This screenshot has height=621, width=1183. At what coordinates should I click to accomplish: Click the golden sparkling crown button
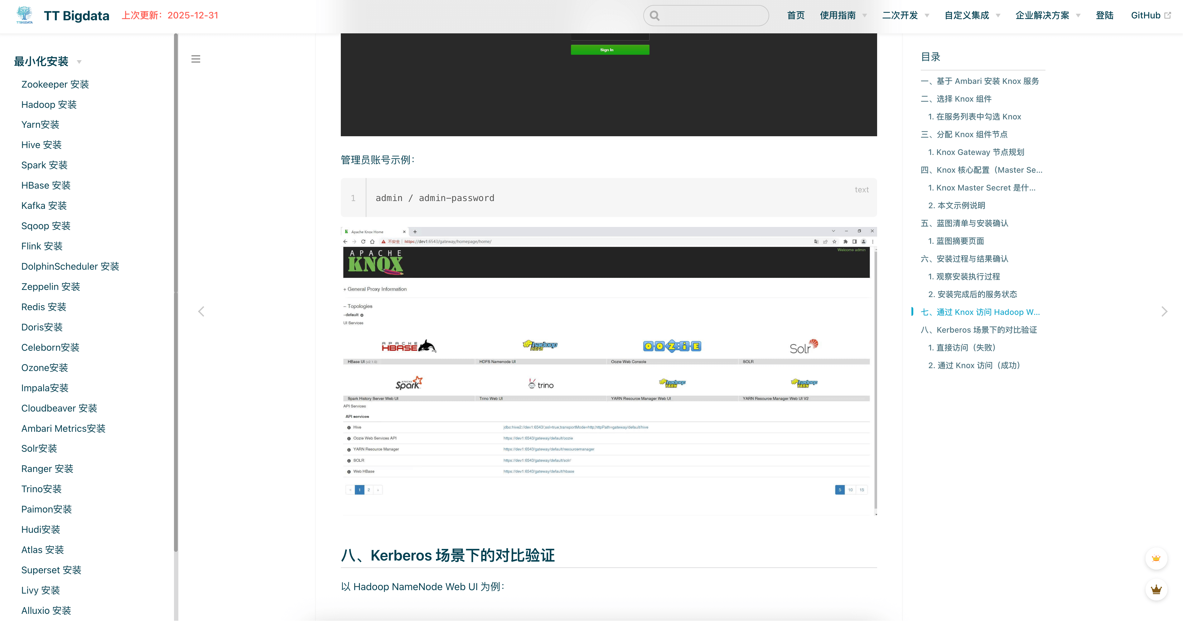pyautogui.click(x=1156, y=558)
